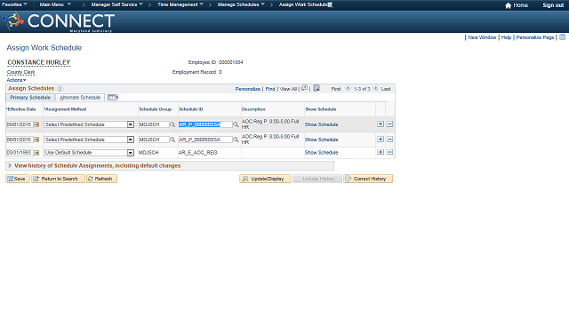Switch to the Primary Schedule tab
The height and width of the screenshot is (320, 569).
click(30, 98)
